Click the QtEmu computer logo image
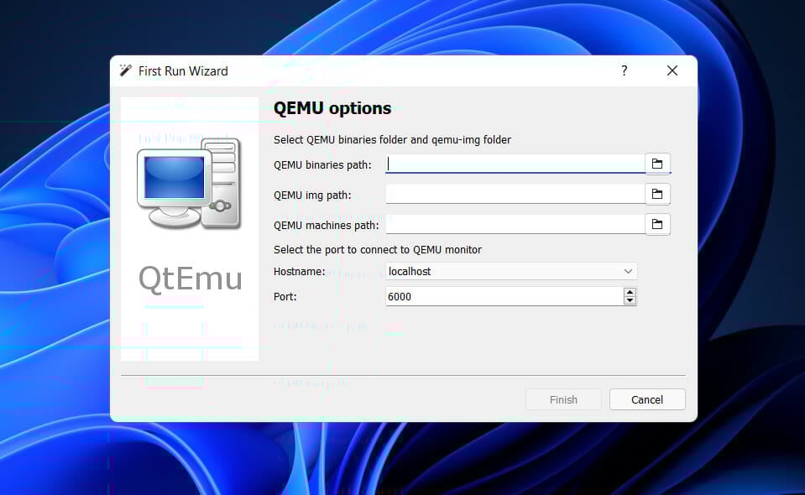 188,183
